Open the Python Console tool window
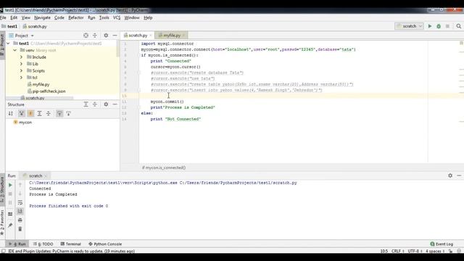Viewport: 464px width, 261px height. 105,244
